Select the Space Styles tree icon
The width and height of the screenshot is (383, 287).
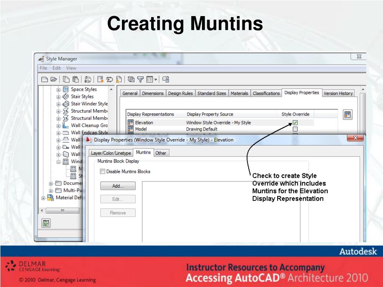point(66,89)
